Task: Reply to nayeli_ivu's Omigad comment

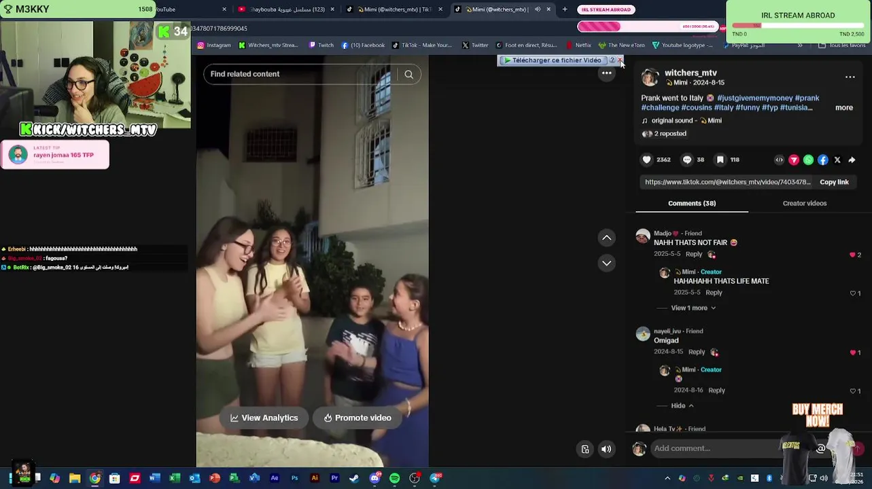Action: 697,352
